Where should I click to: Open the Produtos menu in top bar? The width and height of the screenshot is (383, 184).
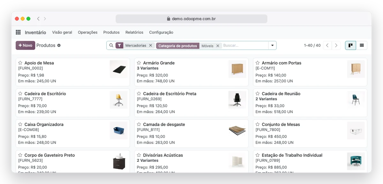(111, 32)
